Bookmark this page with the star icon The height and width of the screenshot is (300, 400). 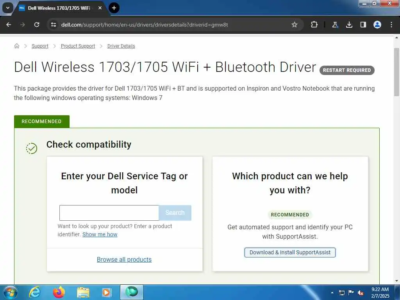[x=295, y=25]
